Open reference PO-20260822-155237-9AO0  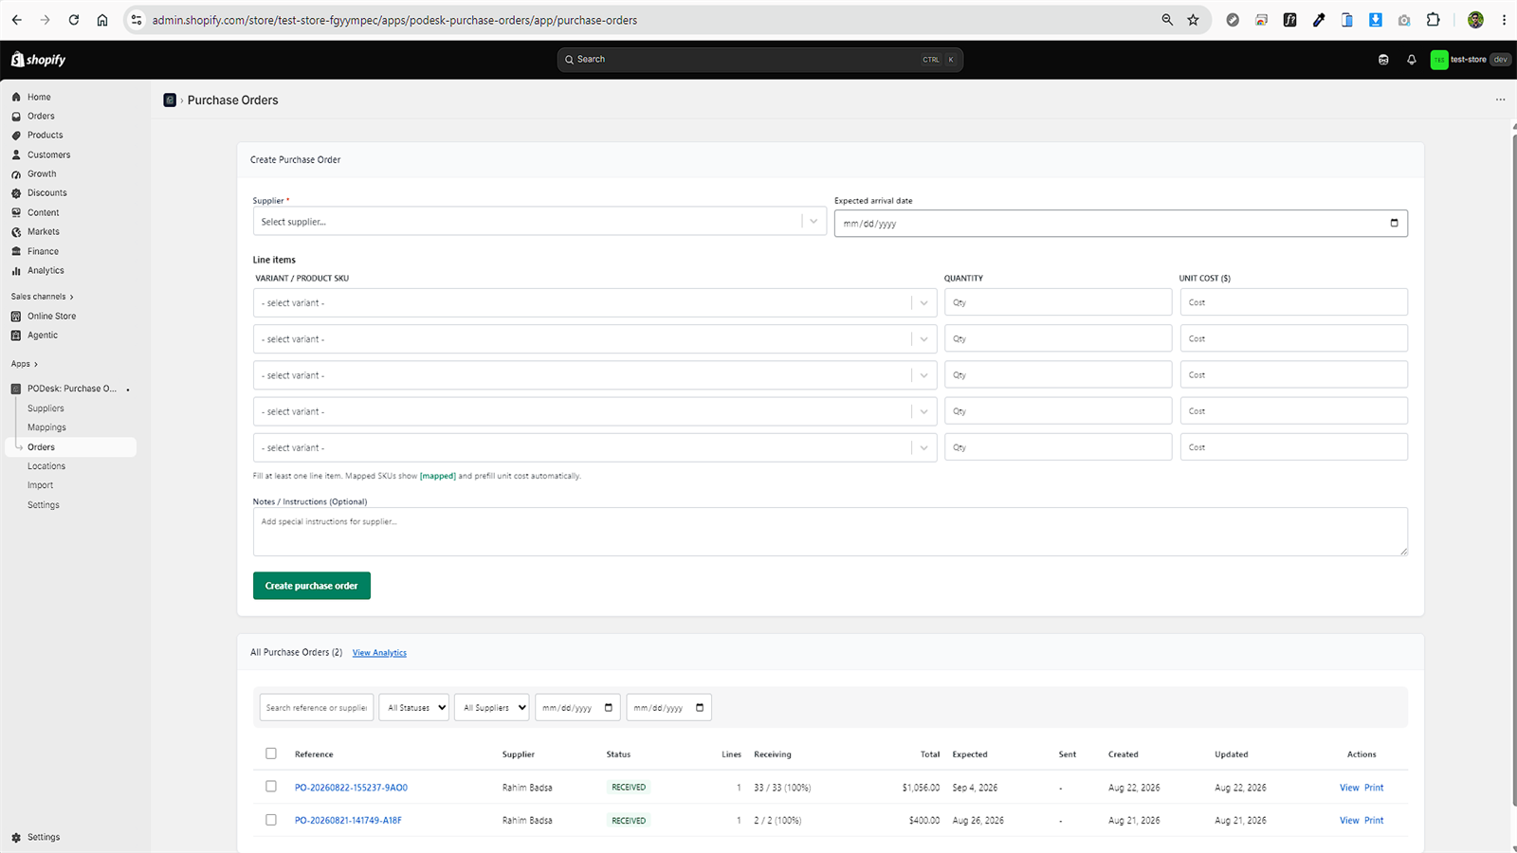coord(351,788)
